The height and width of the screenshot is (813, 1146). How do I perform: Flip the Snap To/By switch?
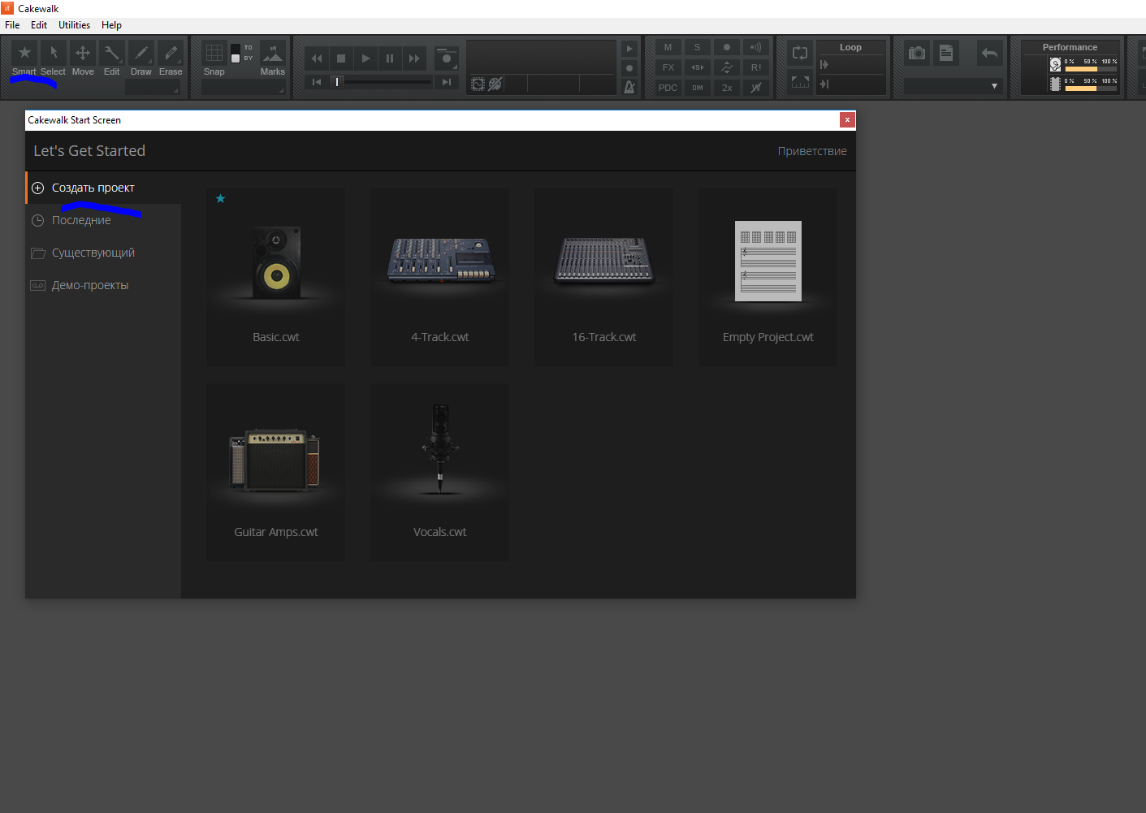pyautogui.click(x=236, y=53)
